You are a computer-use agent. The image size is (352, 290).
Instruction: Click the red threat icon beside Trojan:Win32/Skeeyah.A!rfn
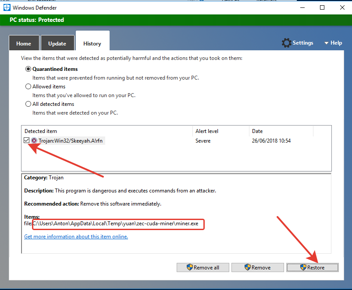point(34,141)
